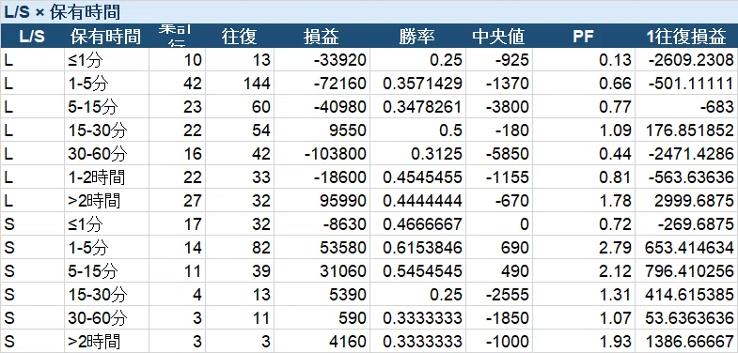Viewport: 738px width, 353px height.
Task: Select the PF cell with value 2.79
Action: point(584,248)
